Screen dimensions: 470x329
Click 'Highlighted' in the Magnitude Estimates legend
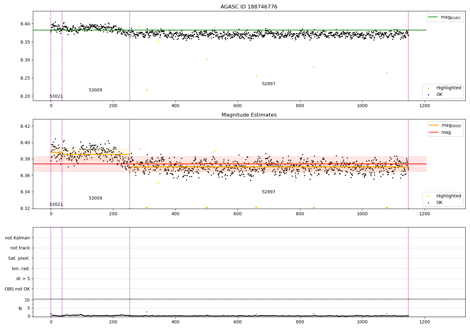tap(445, 196)
